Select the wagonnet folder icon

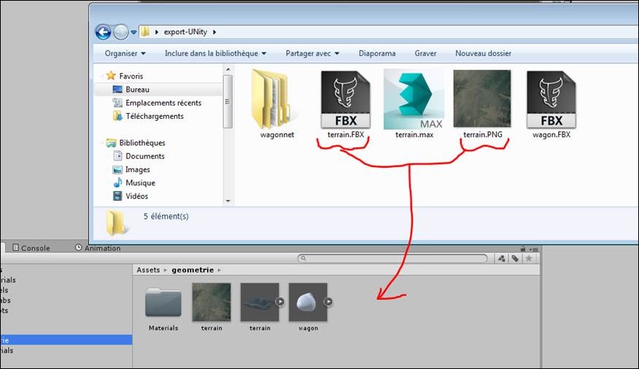(272, 100)
